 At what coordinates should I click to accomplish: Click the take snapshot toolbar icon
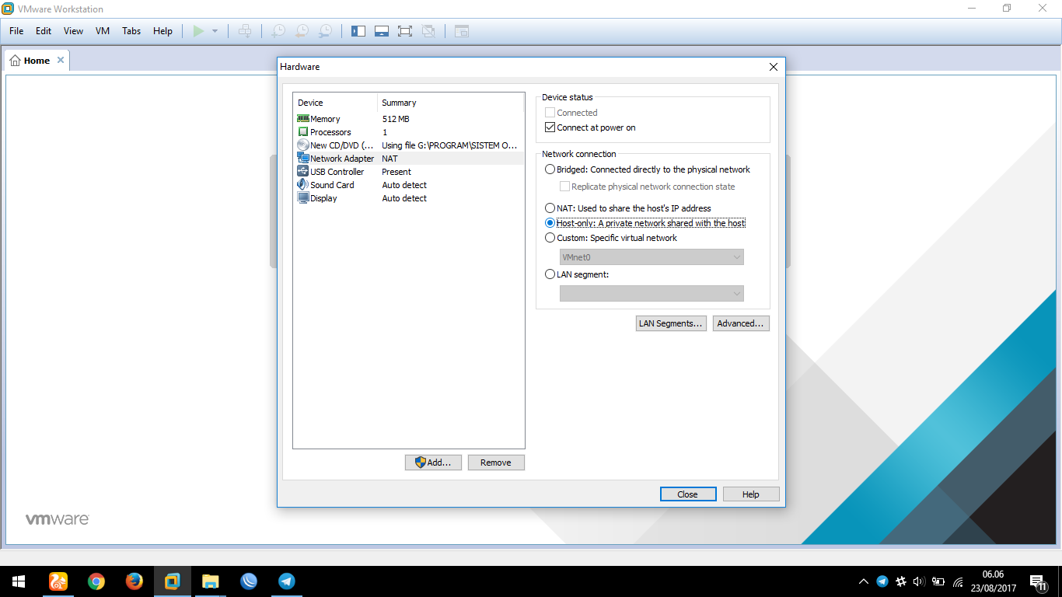[278, 31]
